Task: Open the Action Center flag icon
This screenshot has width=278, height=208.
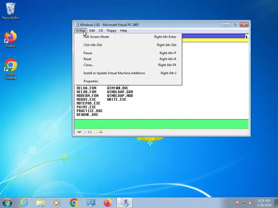Action: (238, 203)
